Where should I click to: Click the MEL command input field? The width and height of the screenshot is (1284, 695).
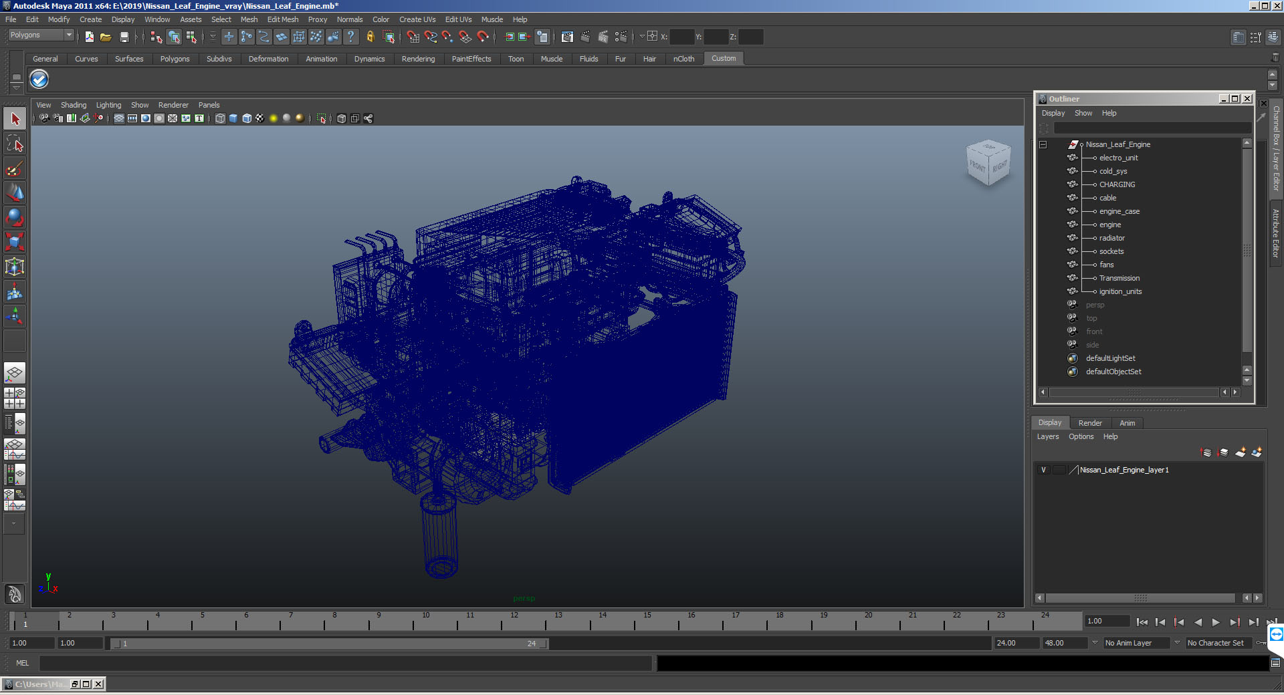(x=346, y=663)
